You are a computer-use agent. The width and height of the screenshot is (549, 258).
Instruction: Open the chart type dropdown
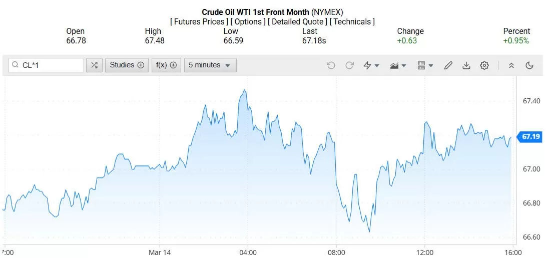click(x=398, y=65)
